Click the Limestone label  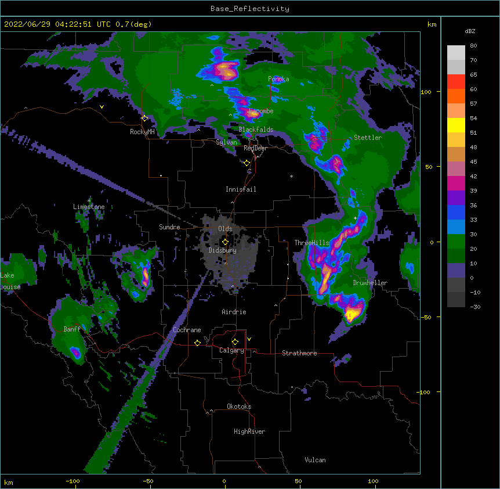pos(89,207)
